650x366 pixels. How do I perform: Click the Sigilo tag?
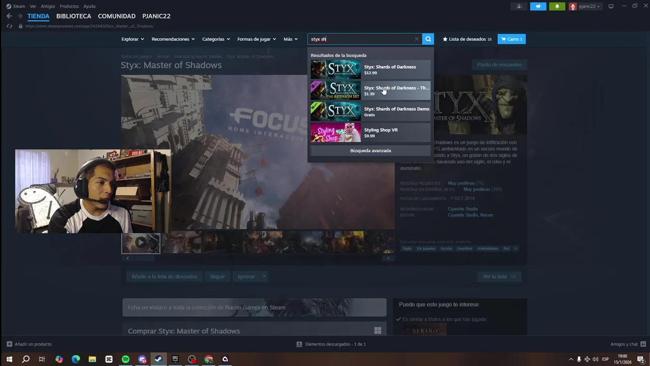click(x=407, y=249)
